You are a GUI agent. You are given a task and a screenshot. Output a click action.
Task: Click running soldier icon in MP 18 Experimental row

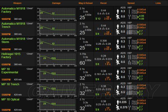click(x=118, y=78)
